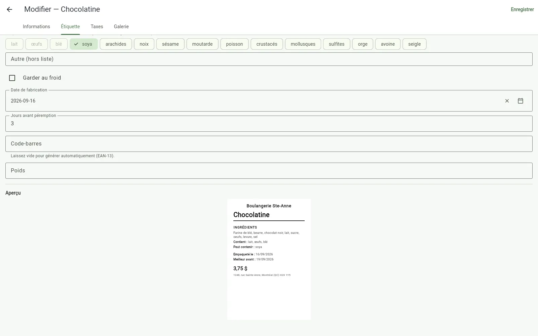Save changes with Enregistrer
Viewport: 538px width, 336px height.
click(522, 9)
